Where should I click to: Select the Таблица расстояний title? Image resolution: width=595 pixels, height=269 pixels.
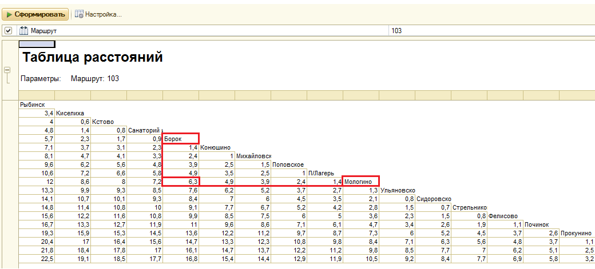(93, 57)
